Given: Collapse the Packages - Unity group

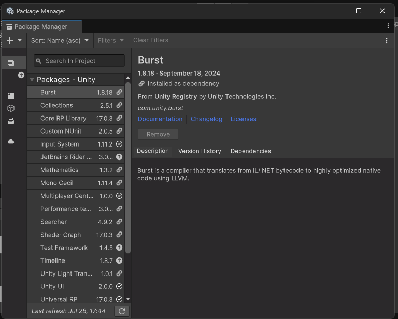Looking at the screenshot, I should [x=32, y=80].
